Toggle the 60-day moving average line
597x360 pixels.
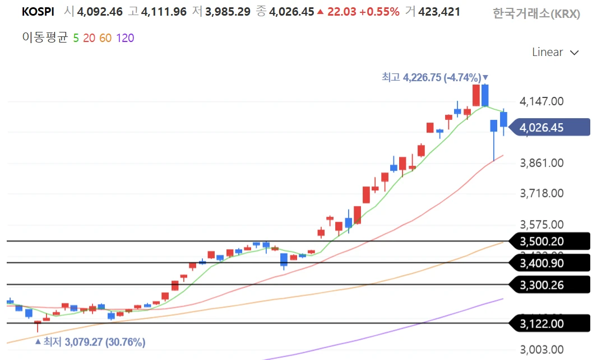tap(105, 38)
